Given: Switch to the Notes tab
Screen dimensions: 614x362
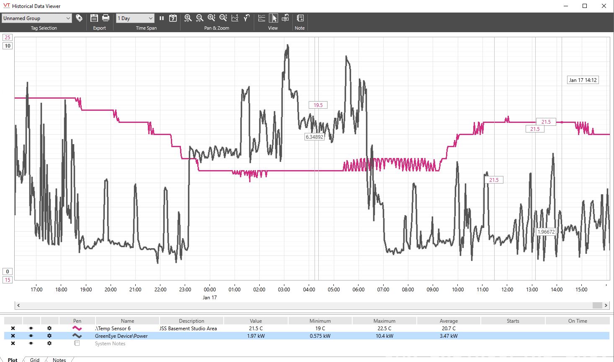Looking at the screenshot, I should click(59, 359).
